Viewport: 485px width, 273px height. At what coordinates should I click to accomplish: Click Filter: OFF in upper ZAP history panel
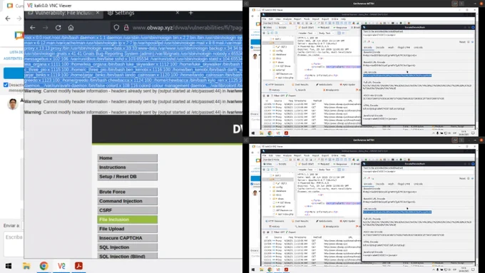pos(277,96)
